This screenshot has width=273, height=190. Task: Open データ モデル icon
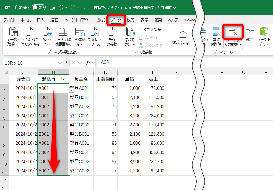[x=264, y=32]
